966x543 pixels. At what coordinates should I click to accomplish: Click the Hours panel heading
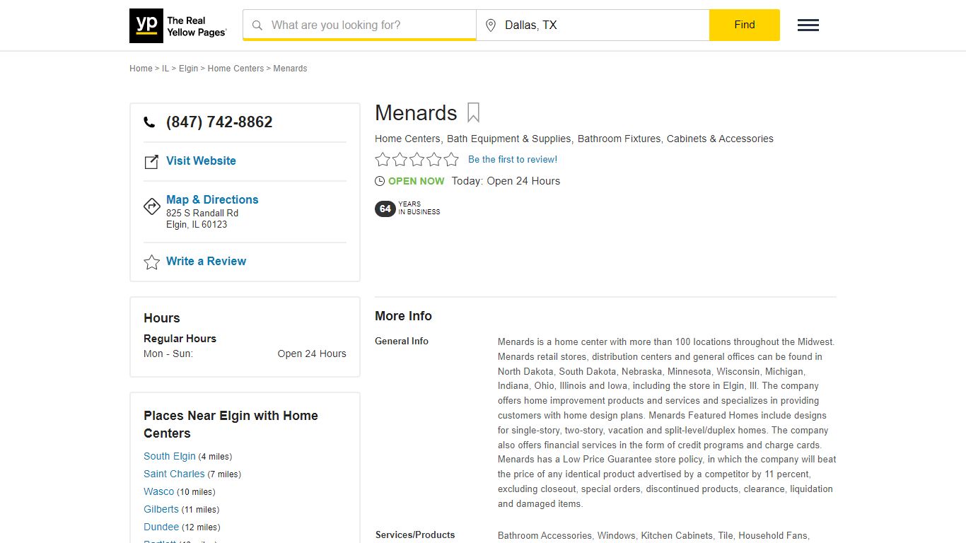click(162, 318)
